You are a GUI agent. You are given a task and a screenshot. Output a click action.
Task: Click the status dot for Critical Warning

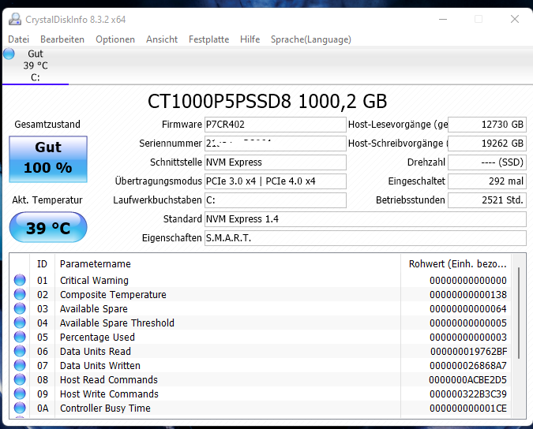20,280
